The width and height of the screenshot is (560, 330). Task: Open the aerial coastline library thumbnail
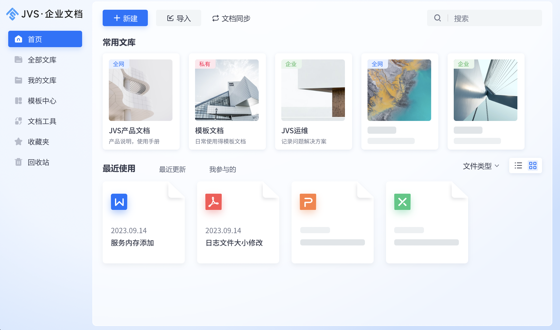point(399,90)
